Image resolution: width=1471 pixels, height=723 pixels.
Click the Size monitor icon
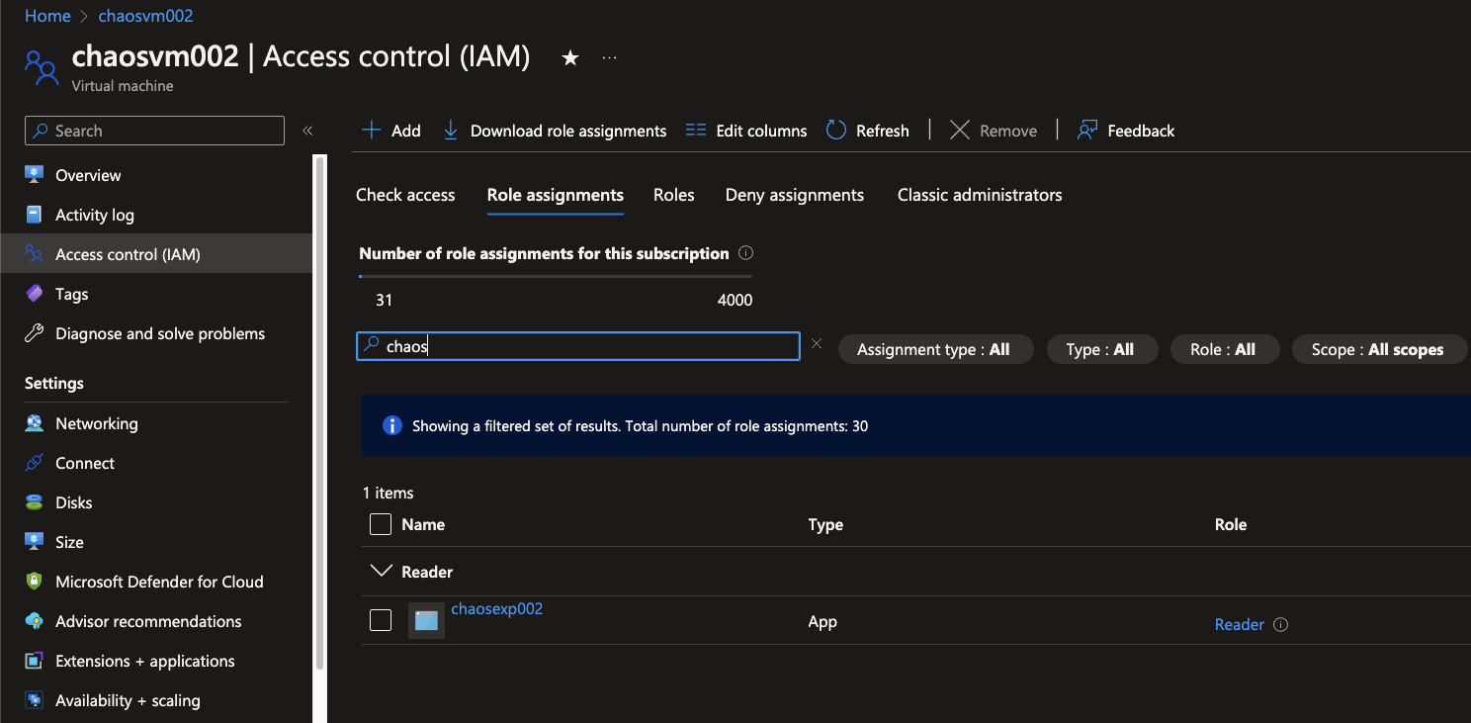pos(35,542)
